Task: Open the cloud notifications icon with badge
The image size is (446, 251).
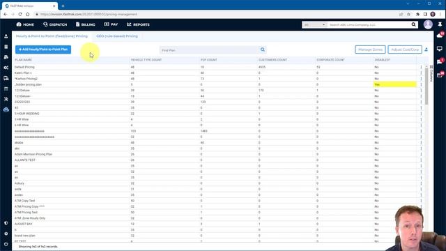Action: pyautogui.click(x=440, y=36)
